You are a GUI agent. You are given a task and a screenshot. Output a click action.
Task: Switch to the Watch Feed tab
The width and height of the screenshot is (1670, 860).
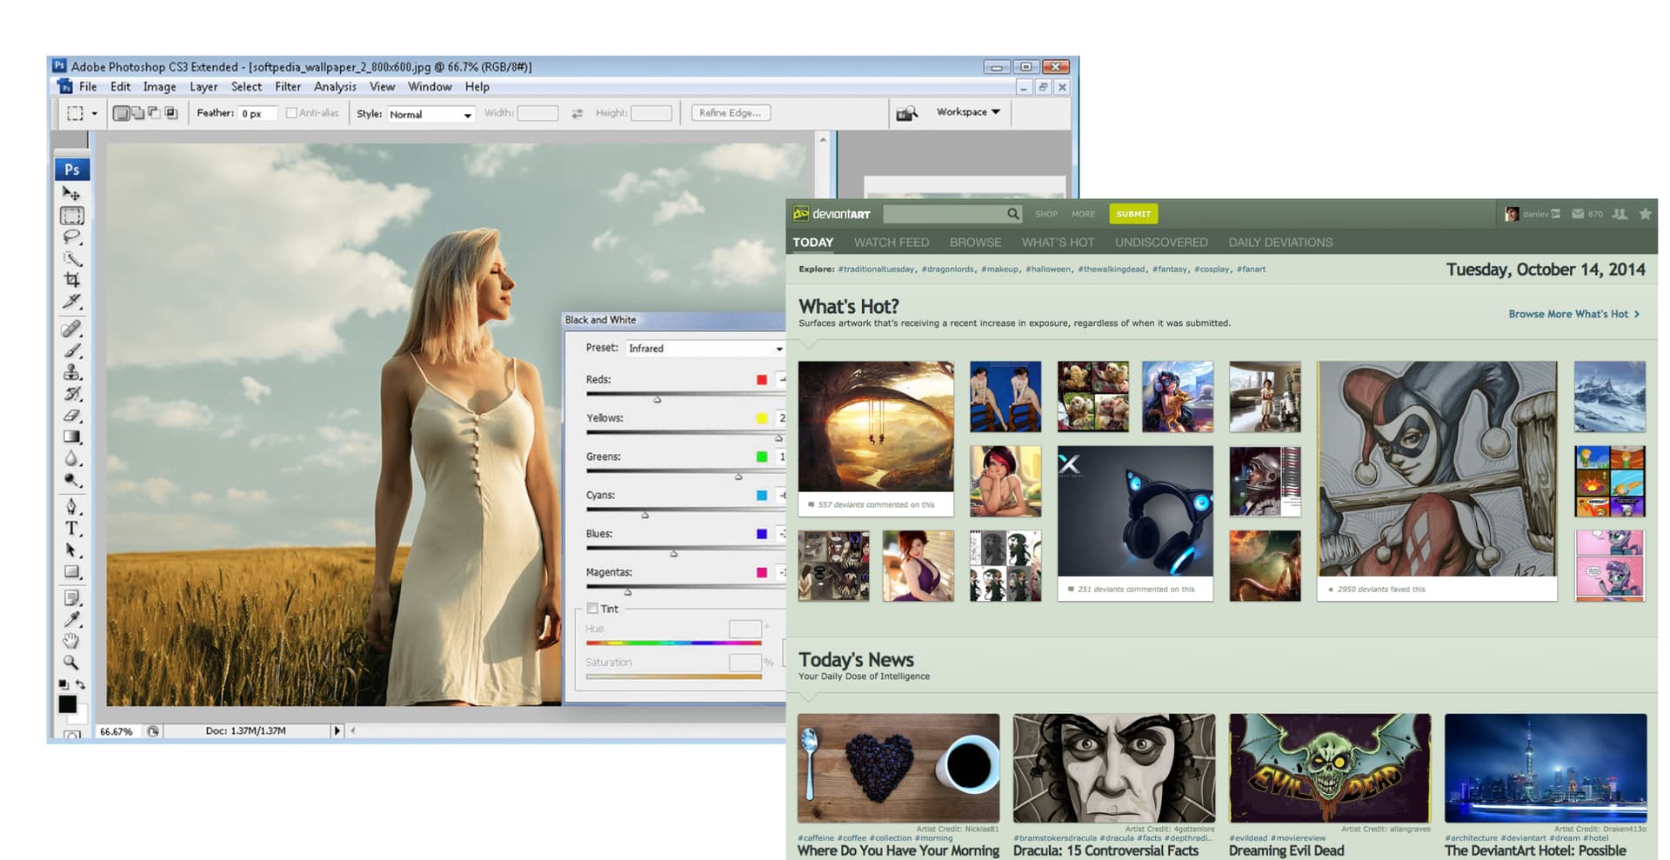click(x=891, y=243)
